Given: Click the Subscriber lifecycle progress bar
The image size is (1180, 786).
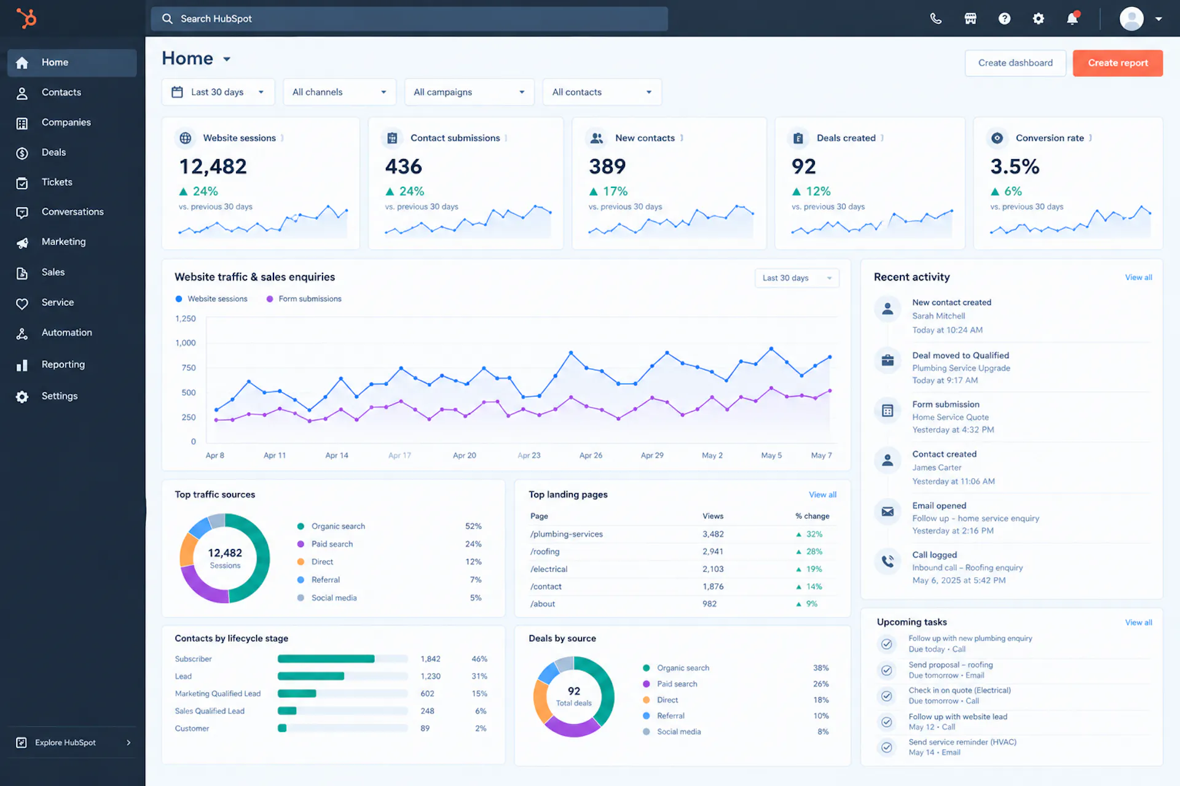Looking at the screenshot, I should [x=342, y=659].
